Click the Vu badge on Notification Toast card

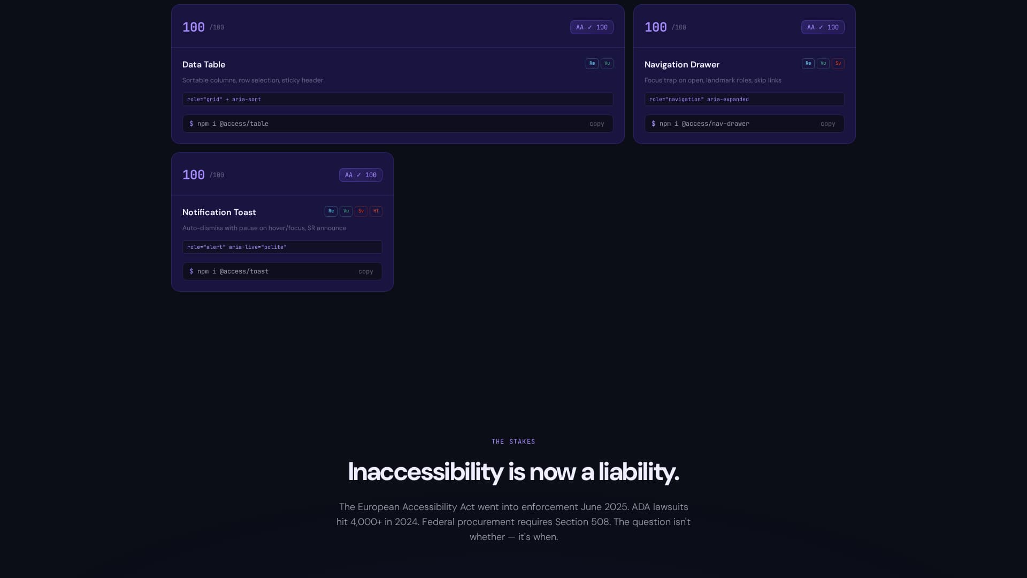(x=346, y=211)
